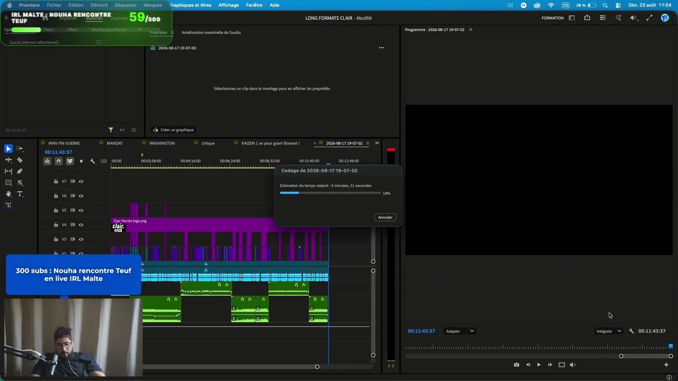Viewport: 678px width, 381px height.
Task: Select the Hand tool
Action: [8, 194]
